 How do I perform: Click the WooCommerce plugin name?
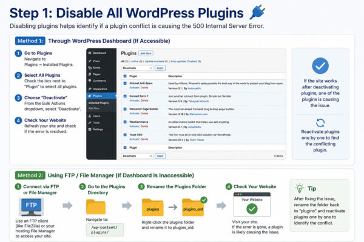point(138,122)
